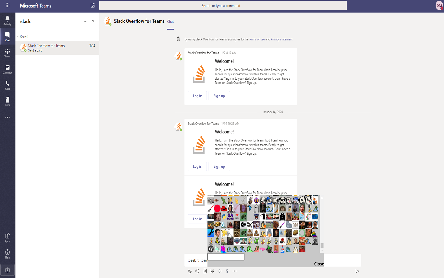Click Log in on the 10:21 AM card
The height and width of the screenshot is (278, 444).
click(197, 166)
